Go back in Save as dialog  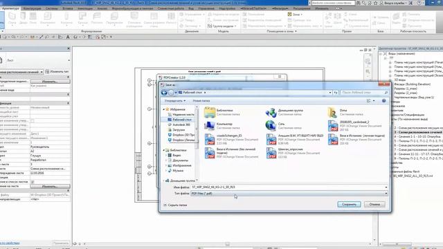pos(164,93)
